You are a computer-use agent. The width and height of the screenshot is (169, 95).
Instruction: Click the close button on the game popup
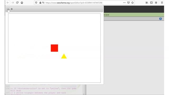pos(8,9)
